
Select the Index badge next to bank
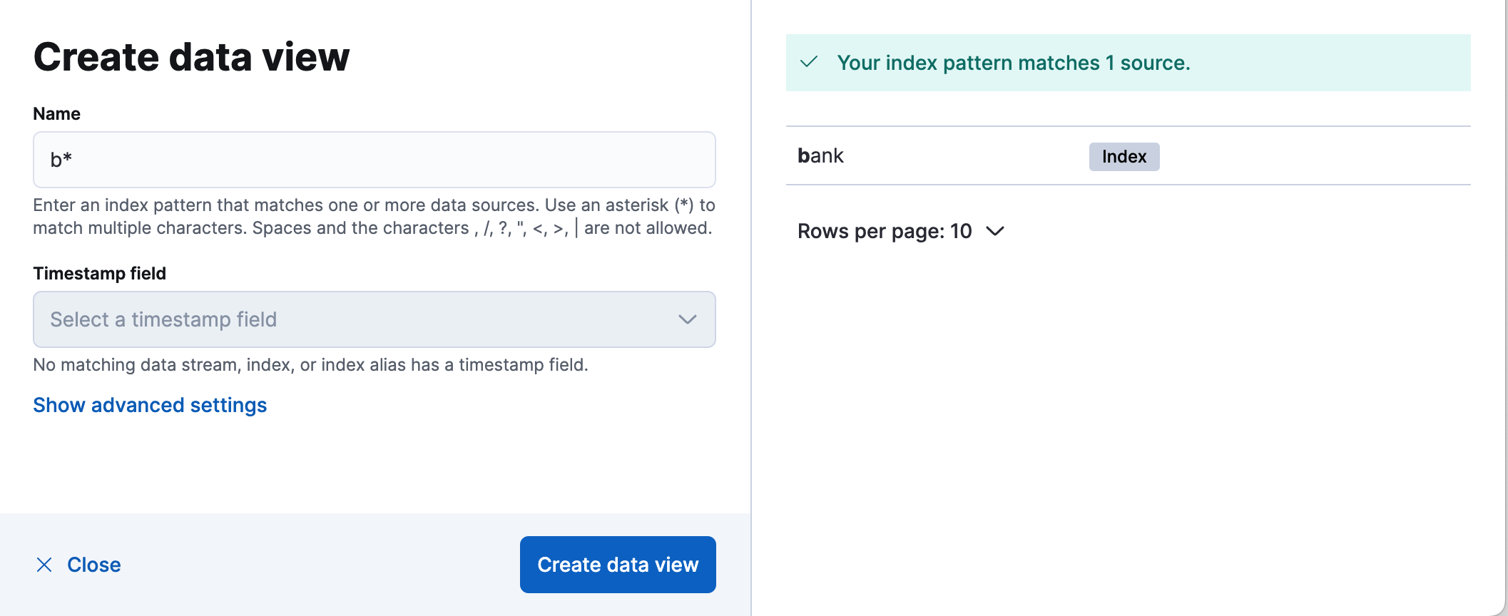[1124, 156]
